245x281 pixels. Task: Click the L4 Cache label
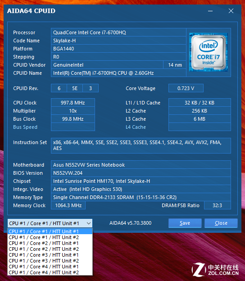(x=136, y=127)
